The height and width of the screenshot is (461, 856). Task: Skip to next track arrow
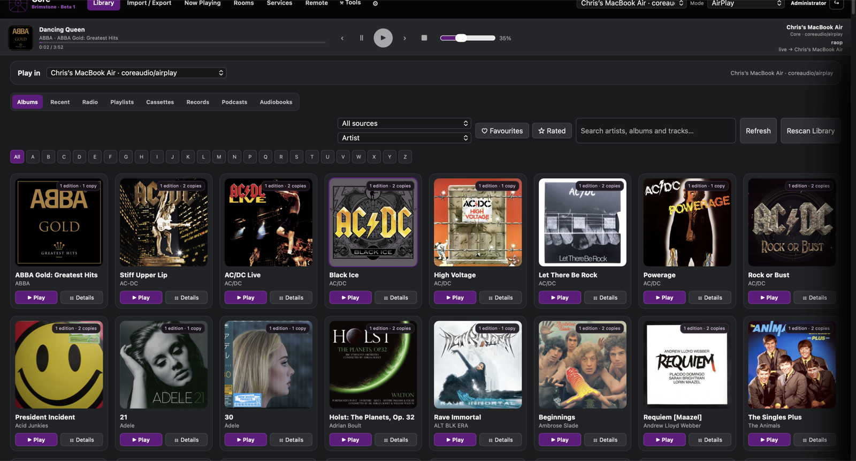pyautogui.click(x=405, y=38)
